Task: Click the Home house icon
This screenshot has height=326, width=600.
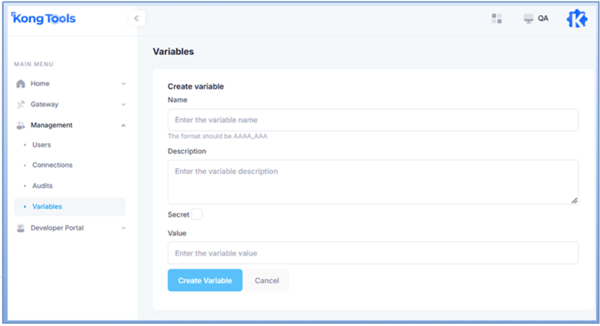Action: [21, 84]
